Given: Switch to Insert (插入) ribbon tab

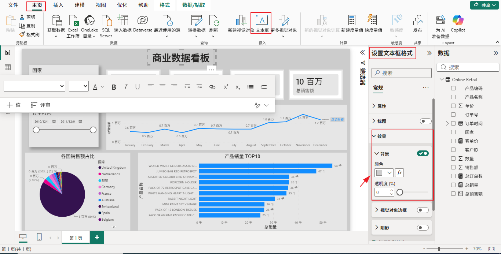Looking at the screenshot, I should (x=58, y=5).
